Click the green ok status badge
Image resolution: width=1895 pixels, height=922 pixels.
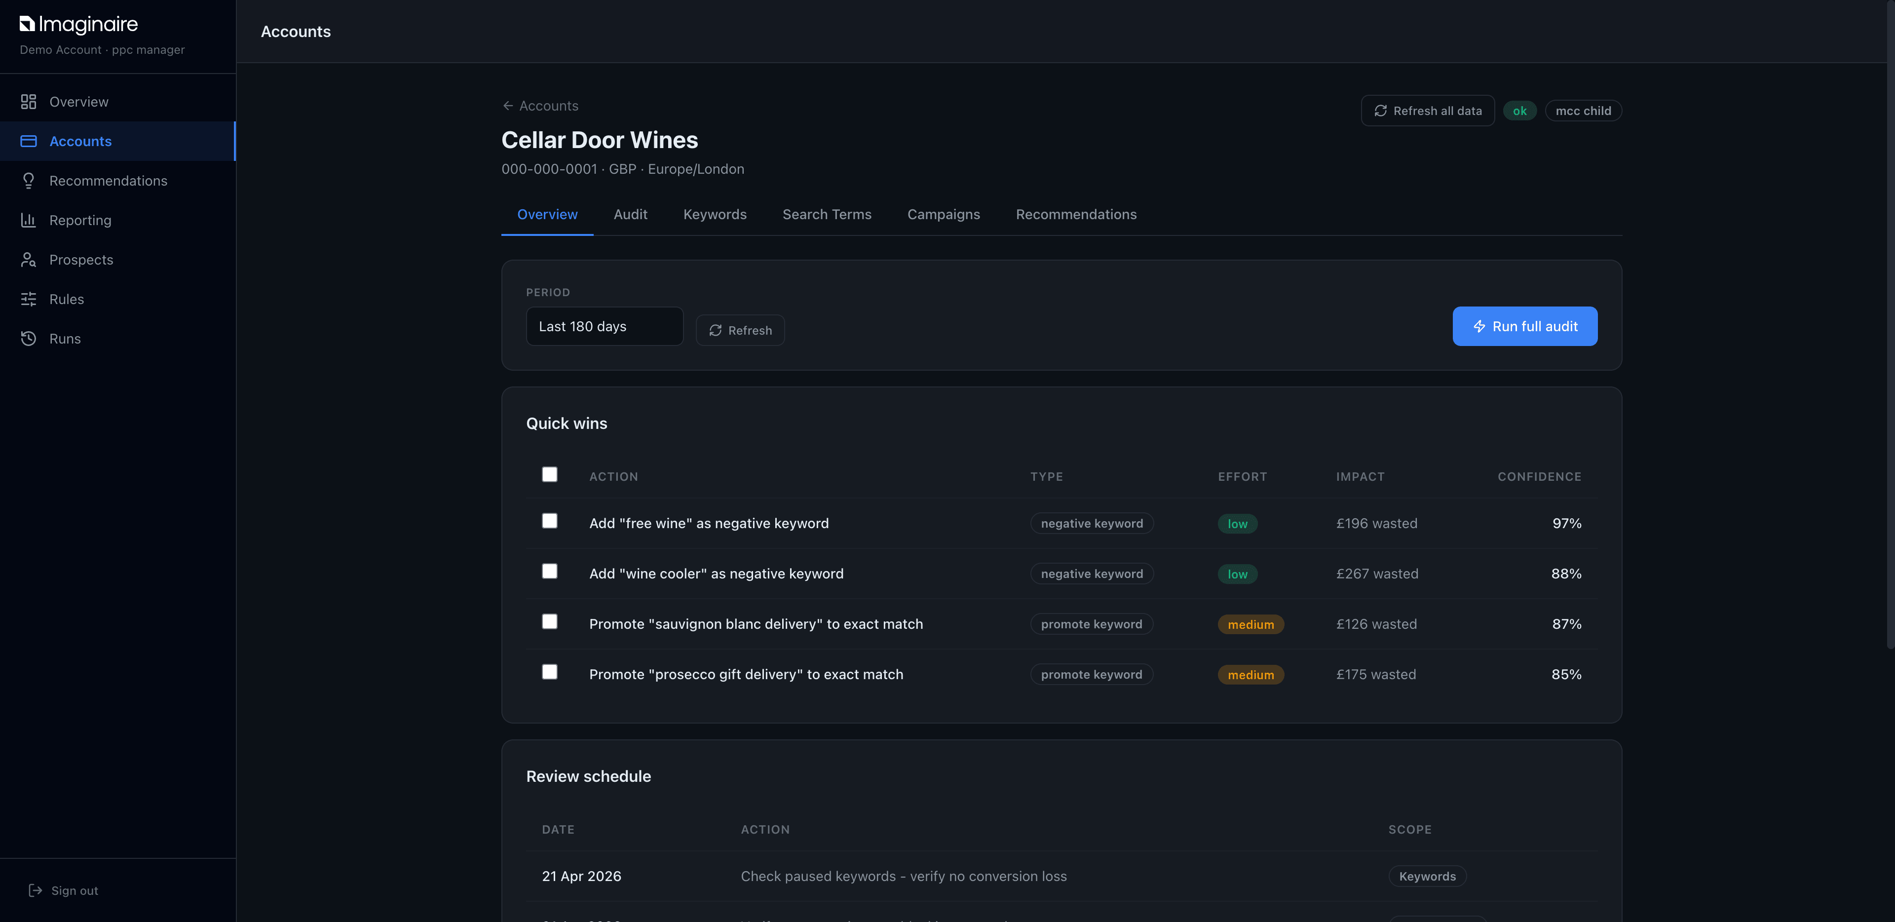tap(1520, 111)
